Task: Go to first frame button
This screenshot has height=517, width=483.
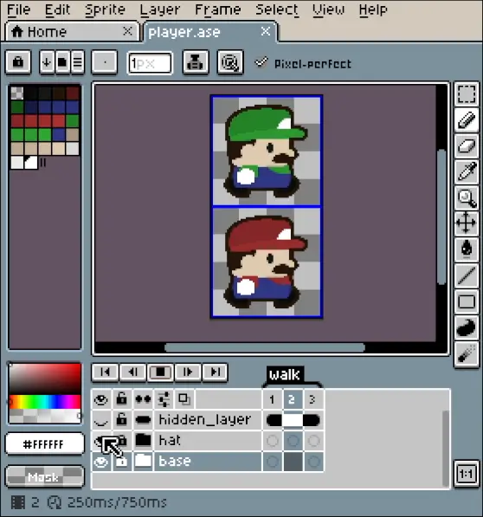Action: [106, 372]
